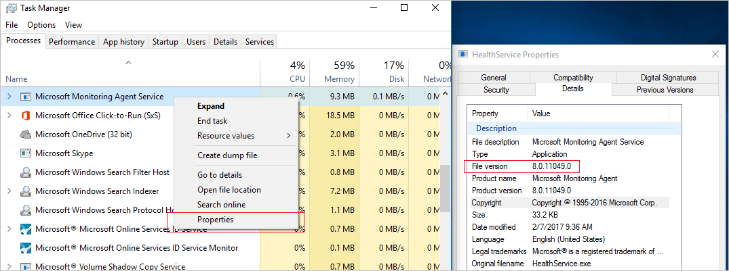Screen dimensions: 729x271
Task: Click the Task Manager title bar icon
Action: click(10, 8)
